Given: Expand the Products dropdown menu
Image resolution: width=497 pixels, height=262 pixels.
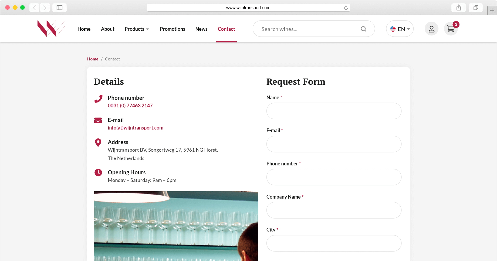Looking at the screenshot, I should pyautogui.click(x=137, y=29).
